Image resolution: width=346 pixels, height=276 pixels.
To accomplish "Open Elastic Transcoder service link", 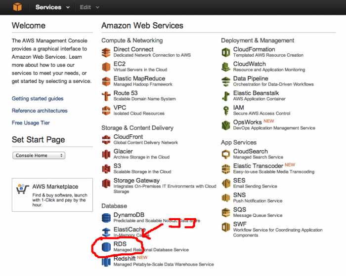I will point(258,166).
